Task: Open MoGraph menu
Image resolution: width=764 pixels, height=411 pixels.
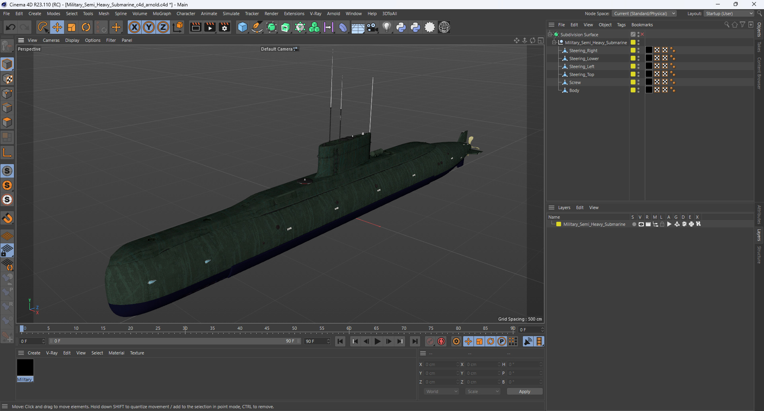Action: [162, 14]
